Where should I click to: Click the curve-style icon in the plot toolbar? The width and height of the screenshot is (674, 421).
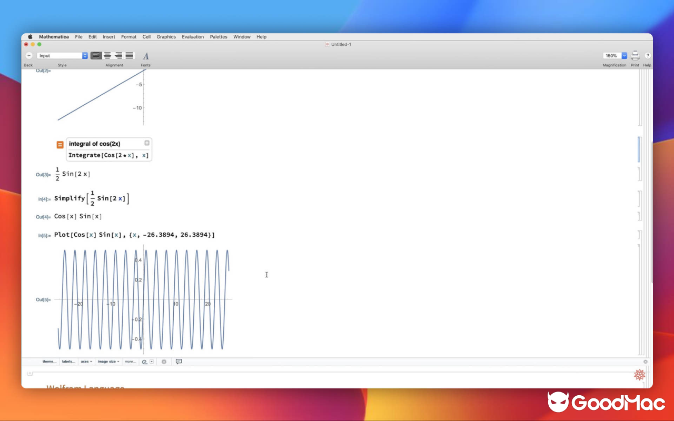(x=145, y=362)
